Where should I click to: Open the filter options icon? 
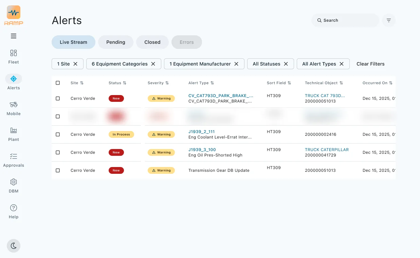tap(389, 20)
